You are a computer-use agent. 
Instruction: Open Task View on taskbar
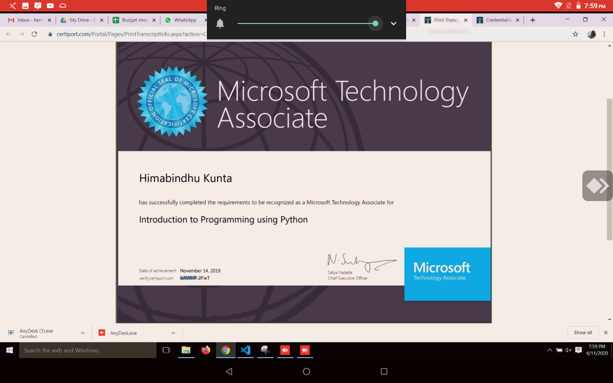click(166, 350)
